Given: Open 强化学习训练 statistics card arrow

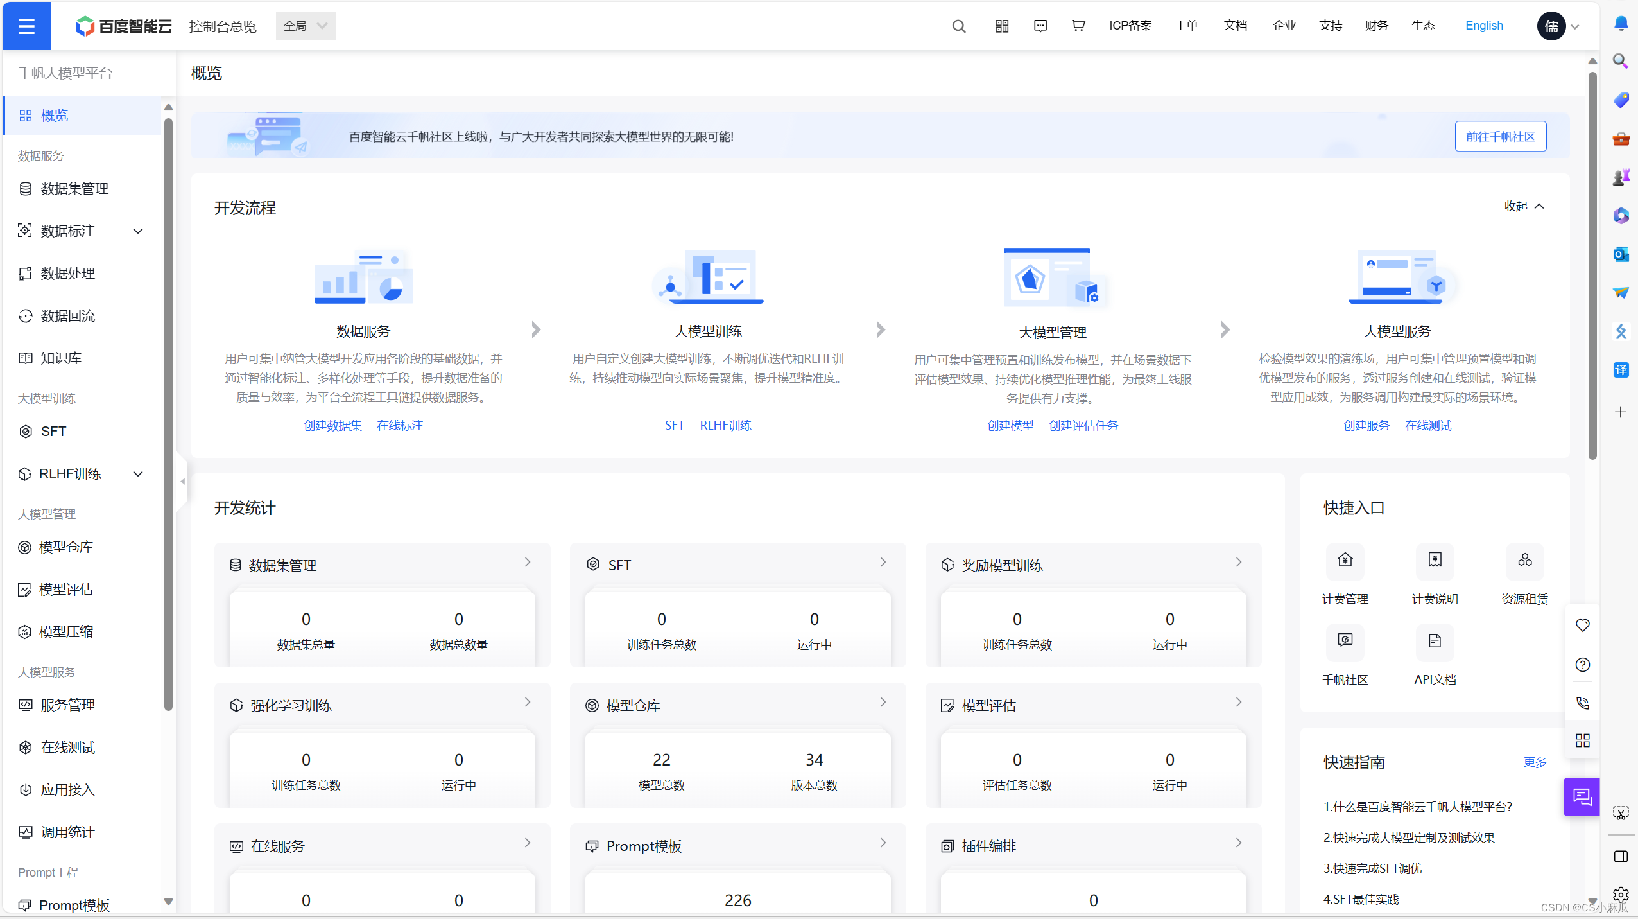Looking at the screenshot, I should [x=528, y=702].
